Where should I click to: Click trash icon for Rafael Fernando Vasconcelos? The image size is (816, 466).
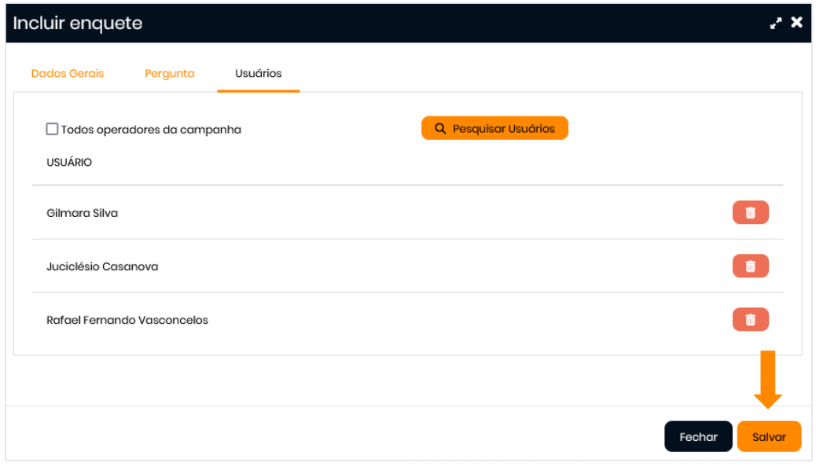[750, 320]
